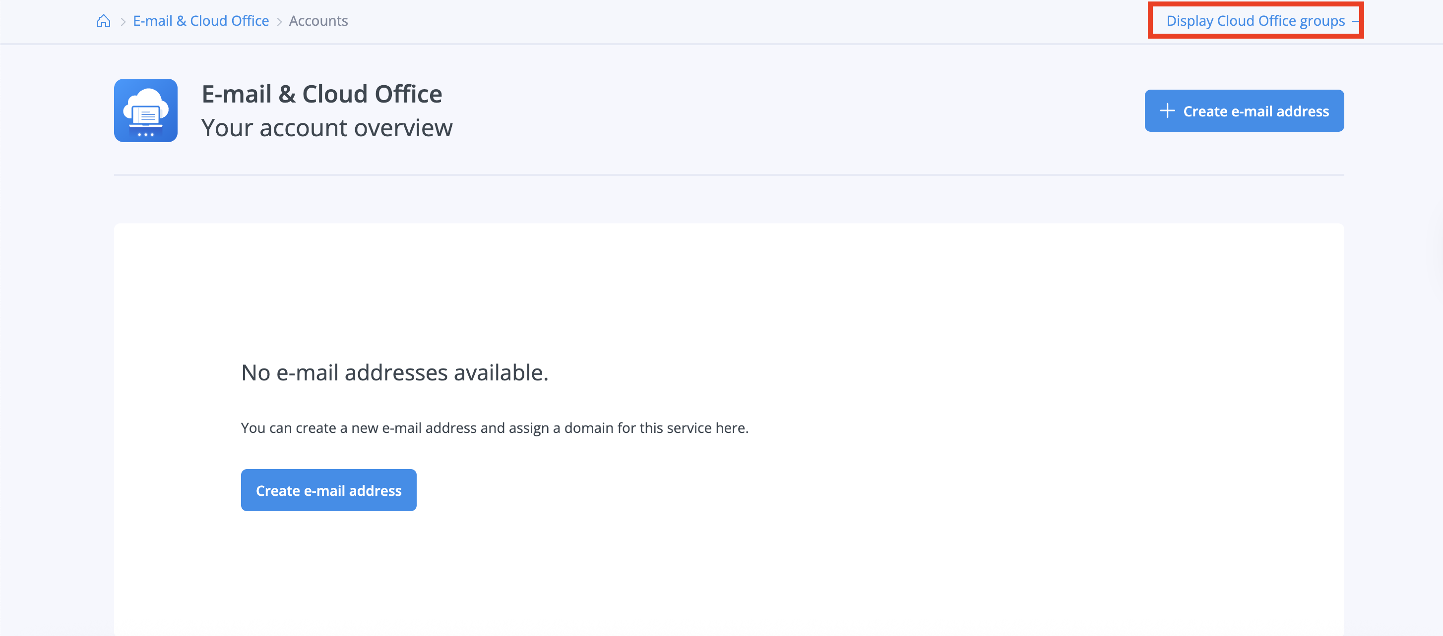Viewport: 1443px width, 636px height.
Task: Click arrow beside Display Cloud Office groups
Action: point(1355,21)
